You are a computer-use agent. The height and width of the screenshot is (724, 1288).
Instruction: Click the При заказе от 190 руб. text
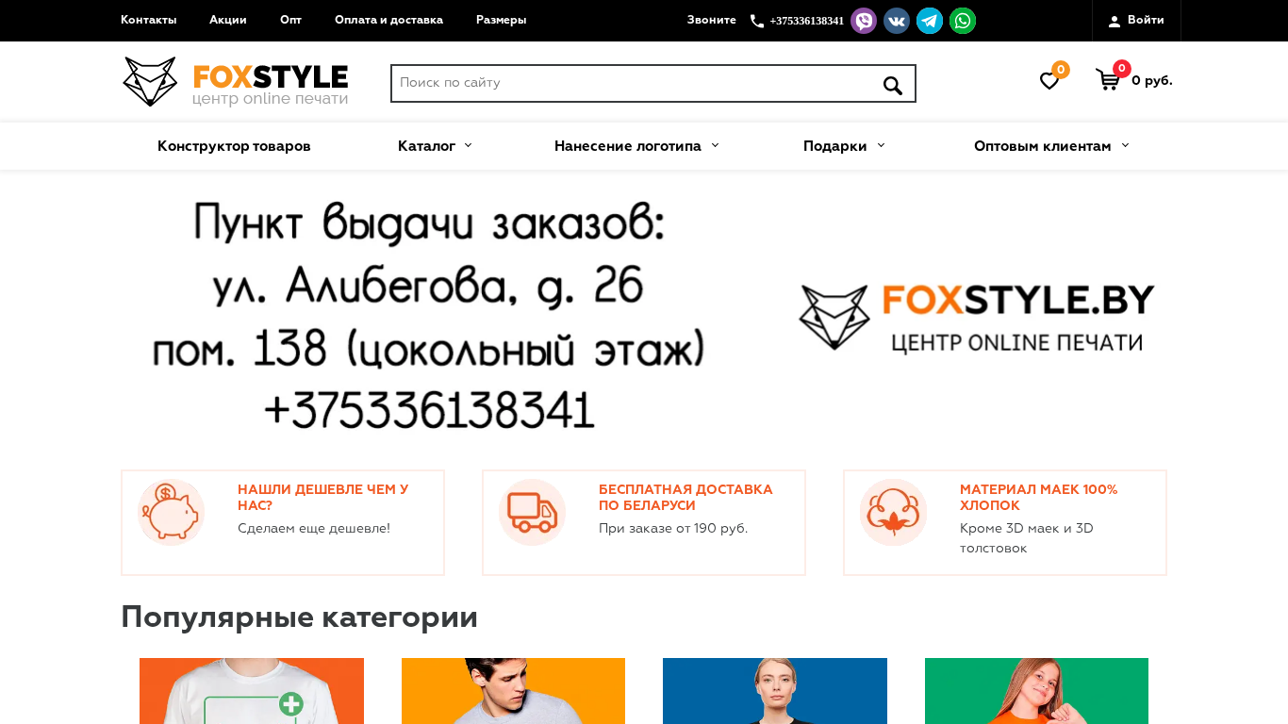[x=673, y=529]
